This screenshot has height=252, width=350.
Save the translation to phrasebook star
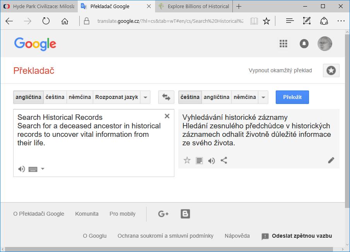pyautogui.click(x=187, y=160)
